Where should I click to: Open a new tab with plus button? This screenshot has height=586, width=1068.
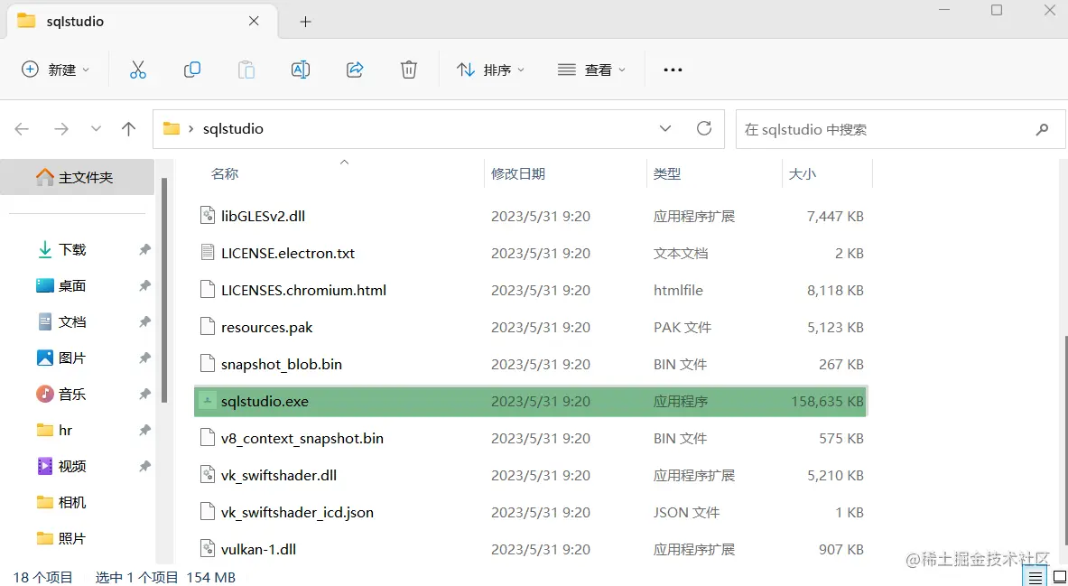305,21
